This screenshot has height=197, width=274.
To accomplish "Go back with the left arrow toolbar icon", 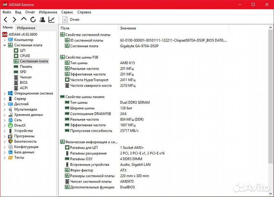I will point(5,19).
